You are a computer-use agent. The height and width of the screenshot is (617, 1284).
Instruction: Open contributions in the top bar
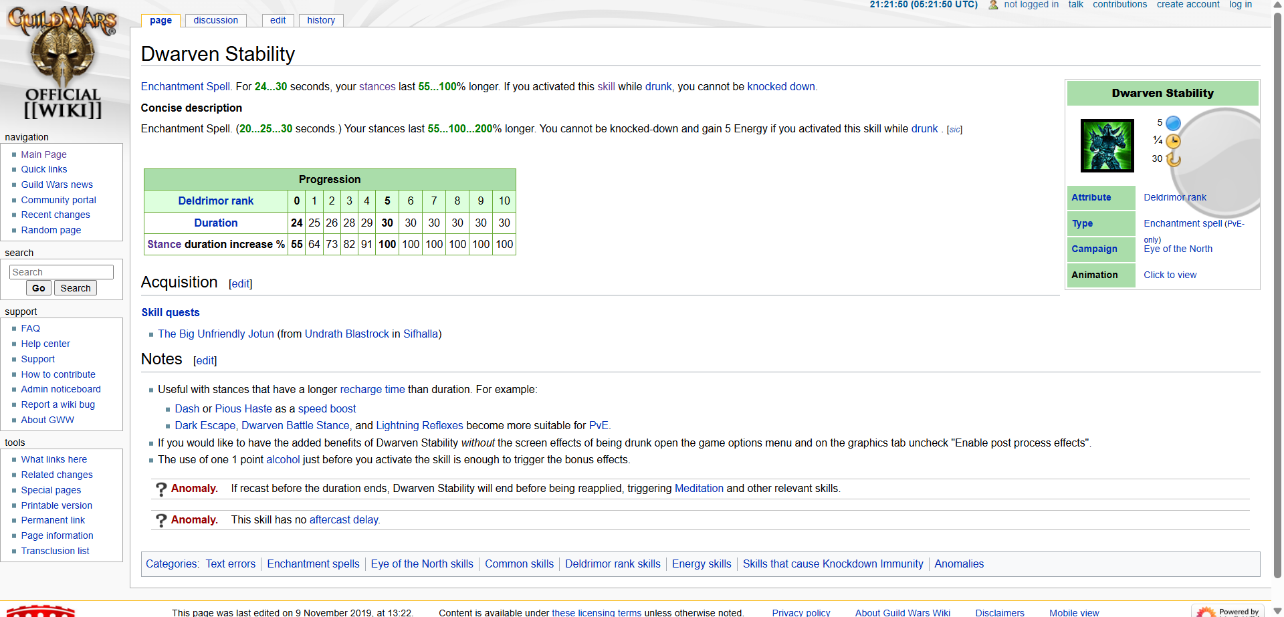[1119, 5]
